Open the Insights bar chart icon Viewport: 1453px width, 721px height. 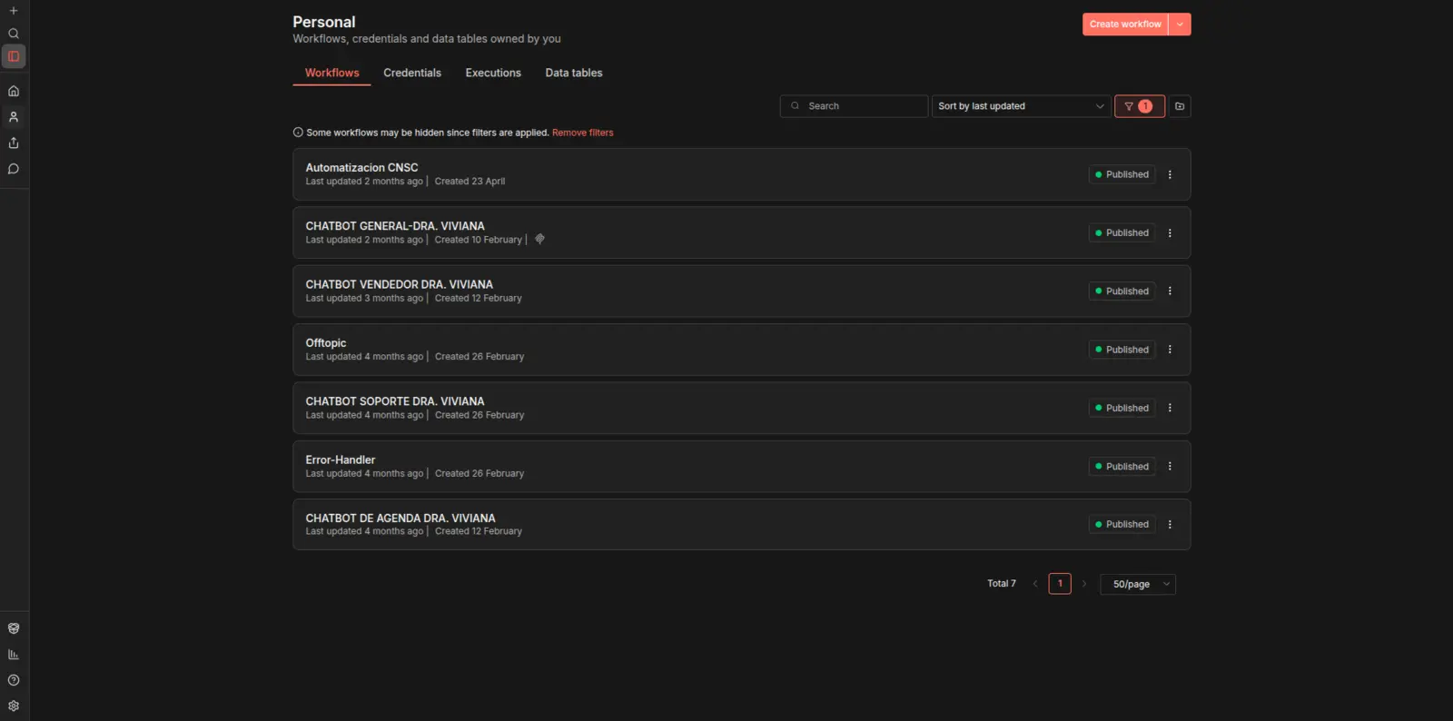(x=14, y=655)
